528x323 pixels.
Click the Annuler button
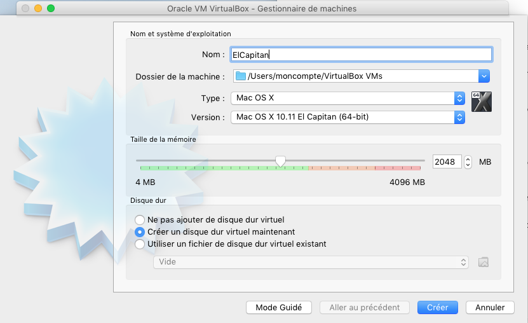[490, 308]
